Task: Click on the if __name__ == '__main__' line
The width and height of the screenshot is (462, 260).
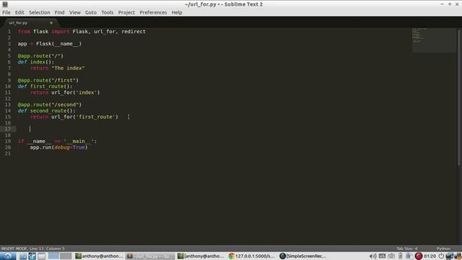Action: tap(57, 142)
